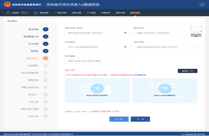
Task: Click the 吉林省市场主体准入e窗通系统 title
Action: (x=73, y=5)
